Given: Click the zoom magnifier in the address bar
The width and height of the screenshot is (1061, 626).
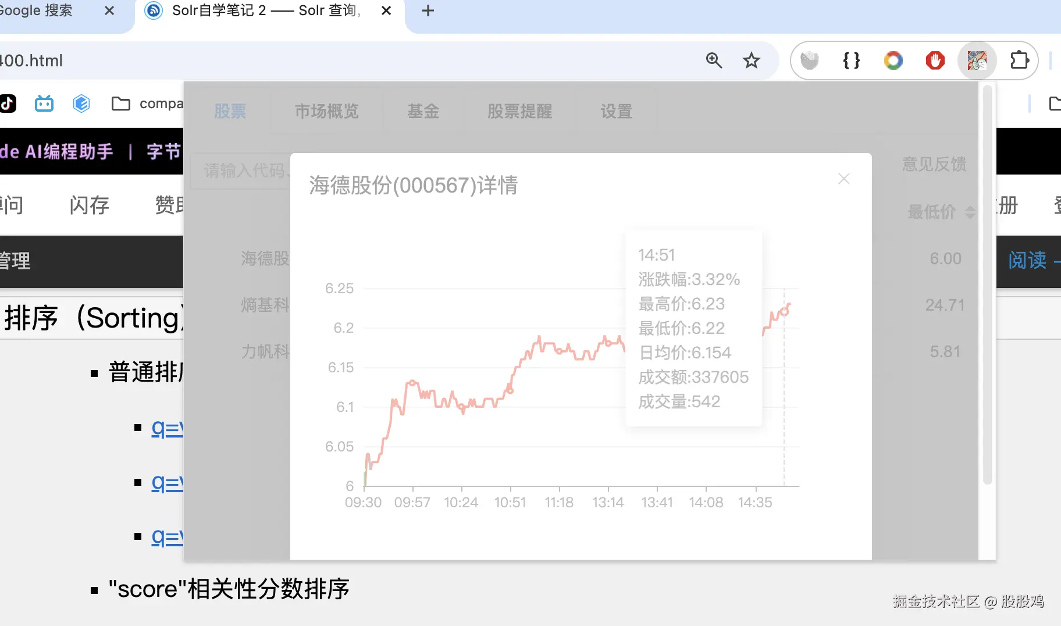Looking at the screenshot, I should pyautogui.click(x=714, y=60).
